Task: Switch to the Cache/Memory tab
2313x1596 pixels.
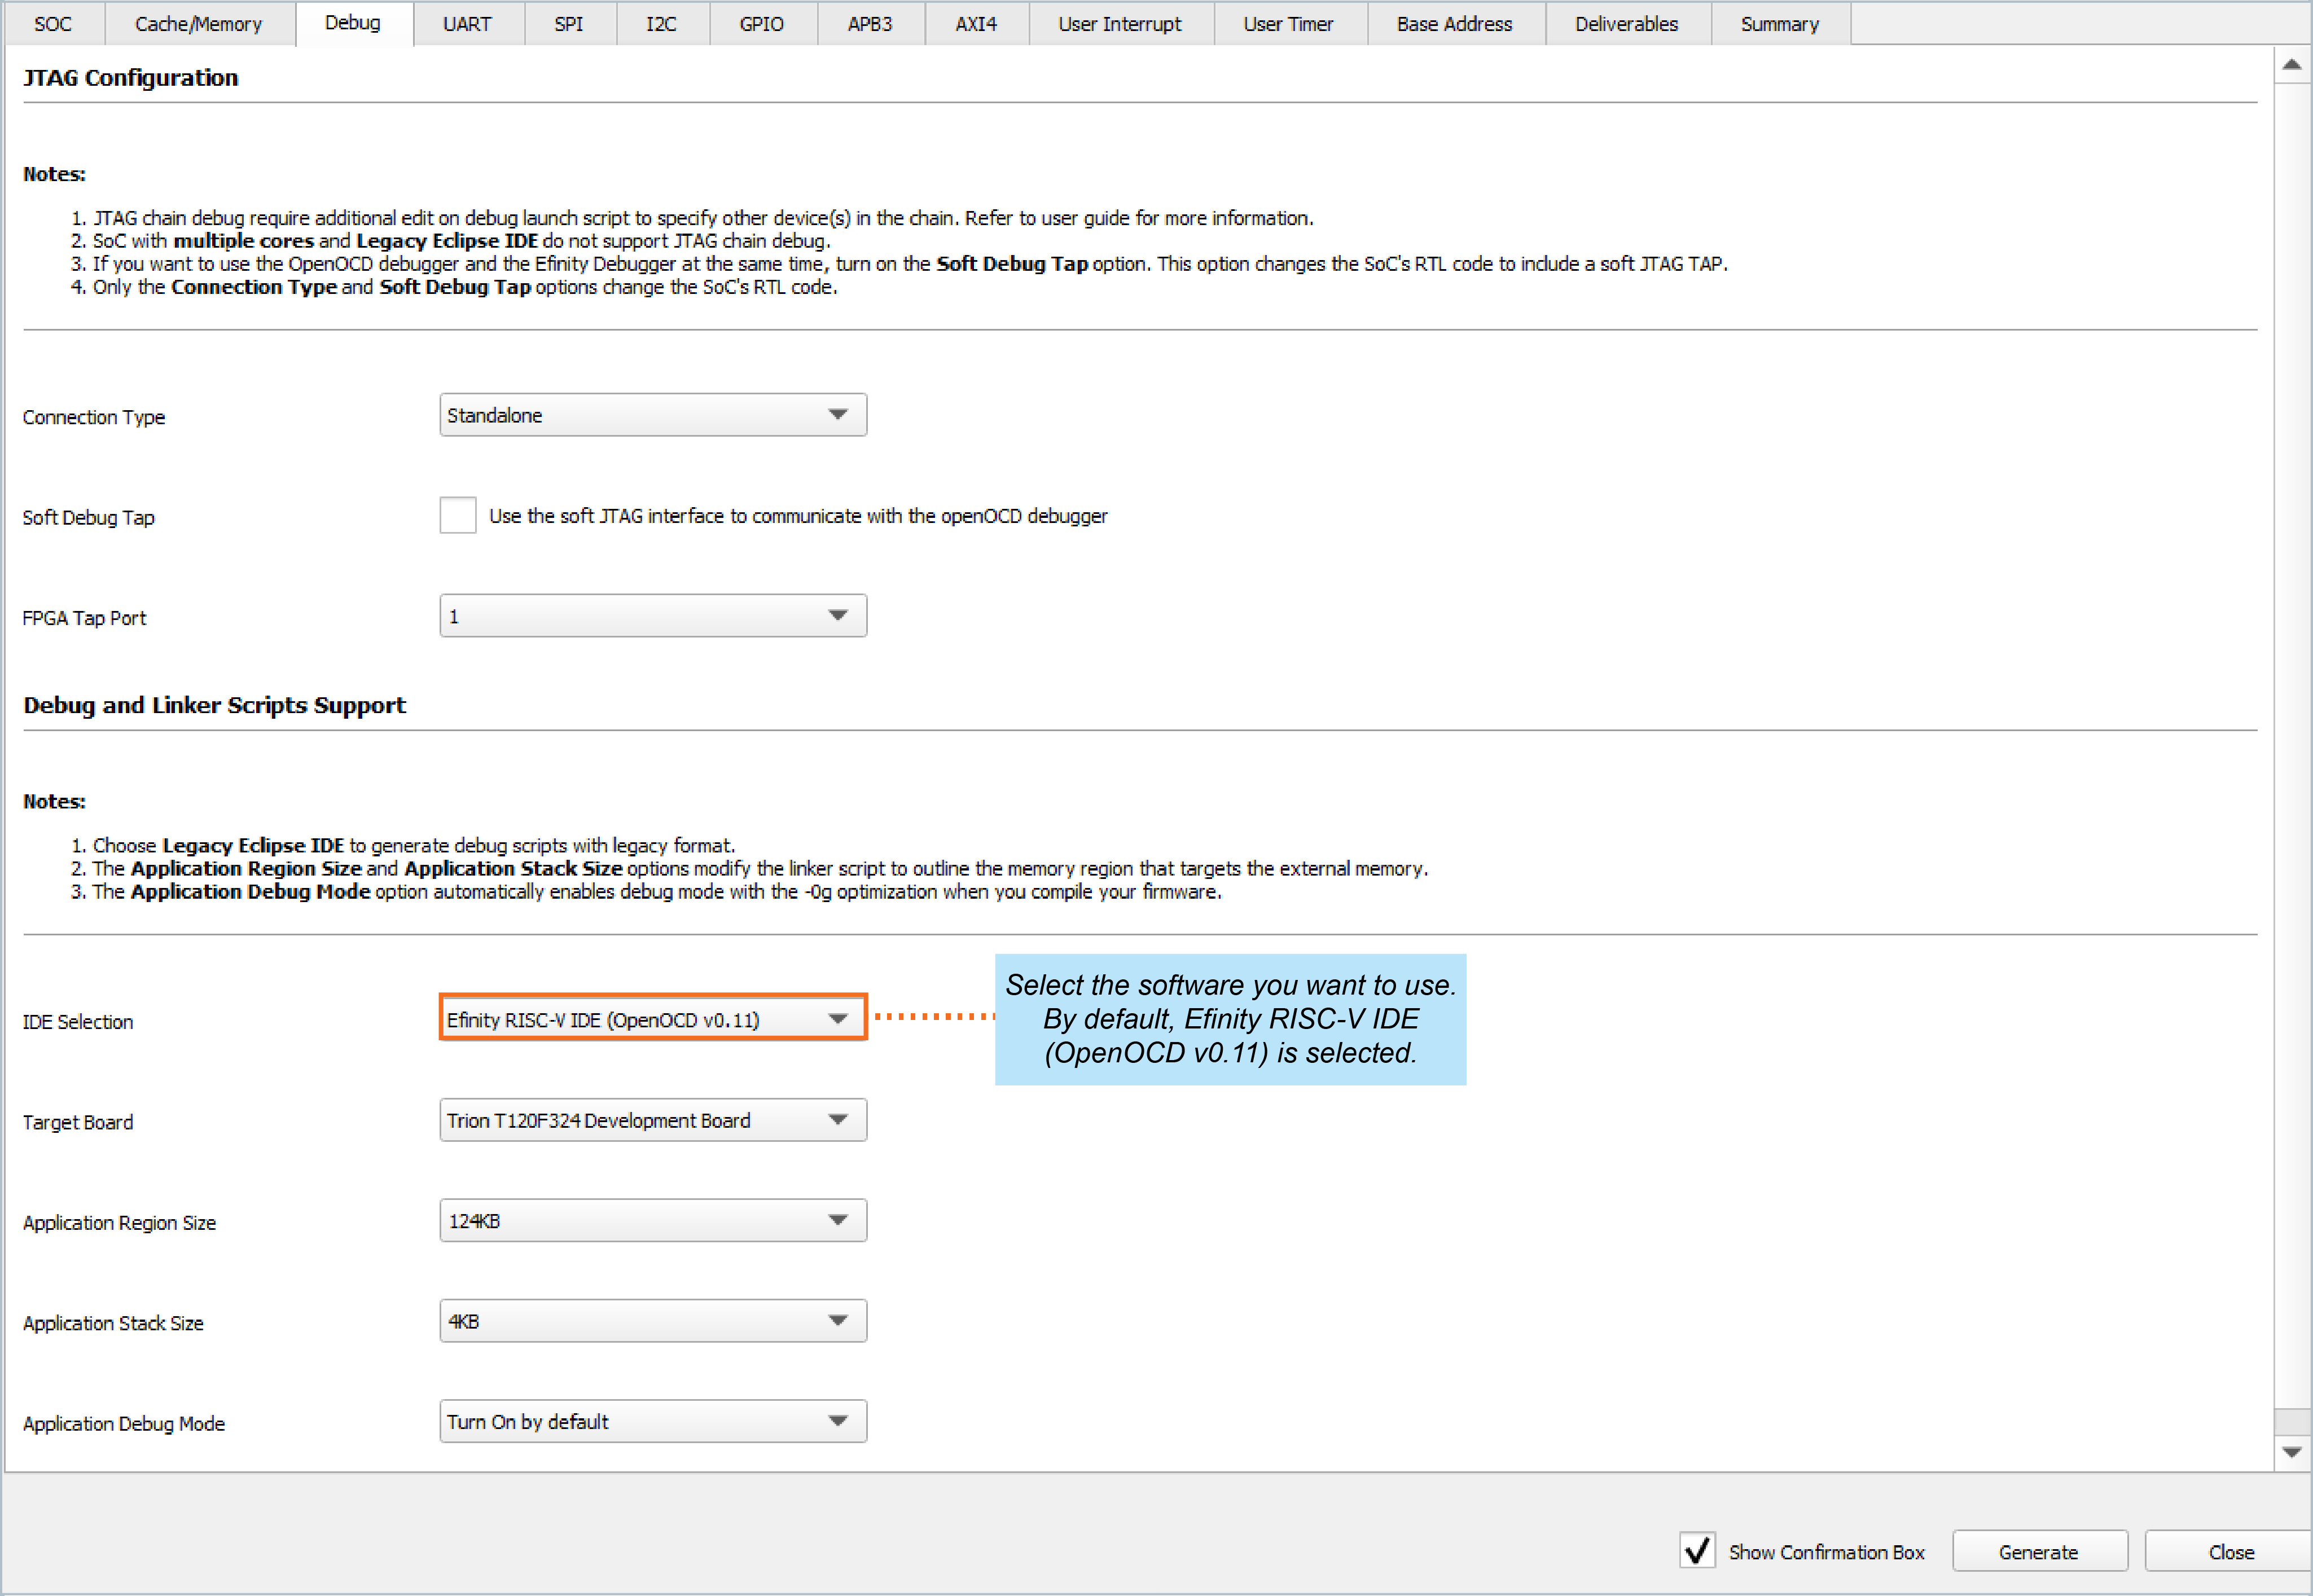Action: 198,24
